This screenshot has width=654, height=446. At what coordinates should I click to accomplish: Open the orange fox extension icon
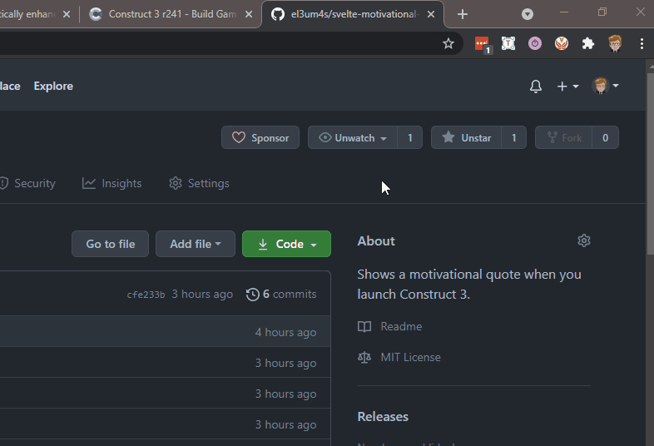(x=562, y=43)
